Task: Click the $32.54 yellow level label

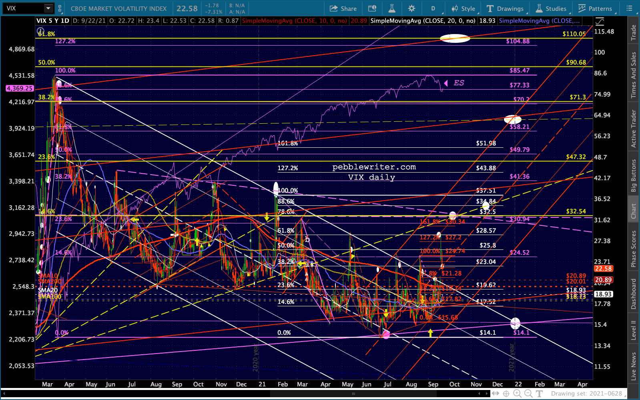Action: click(x=576, y=211)
